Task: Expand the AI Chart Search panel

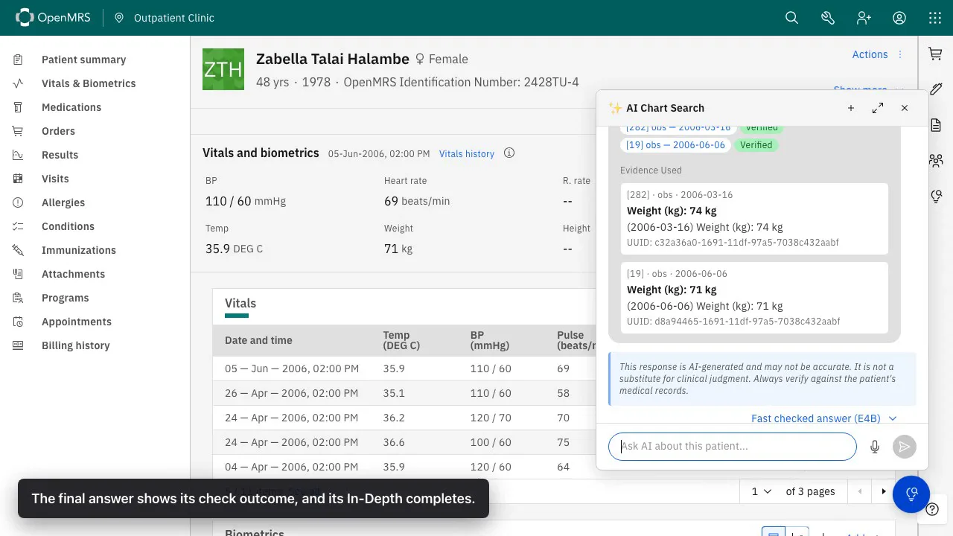Action: point(878,108)
